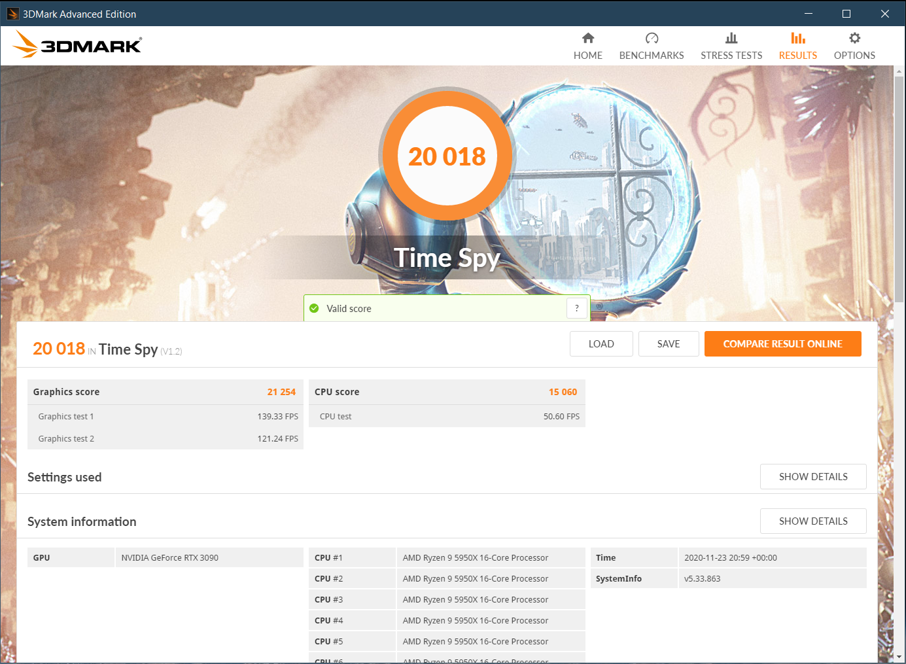Open Options via the gear icon
Image resolution: width=906 pixels, height=664 pixels.
(854, 38)
